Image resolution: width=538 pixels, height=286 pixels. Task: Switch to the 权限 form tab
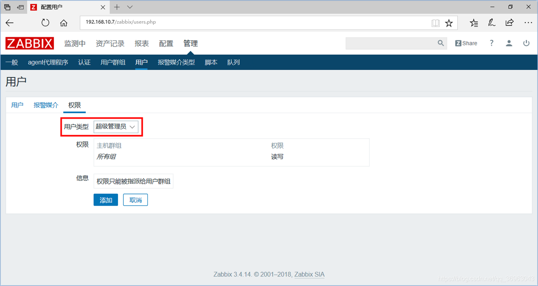click(x=75, y=105)
